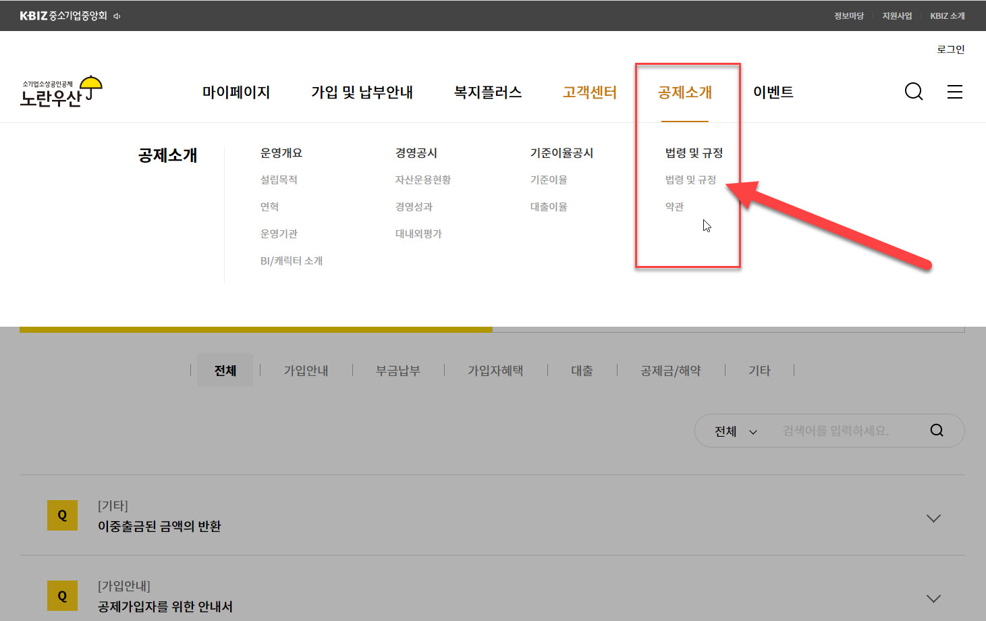Open the 정보마당 top link
The width and height of the screenshot is (986, 621).
[x=849, y=16]
